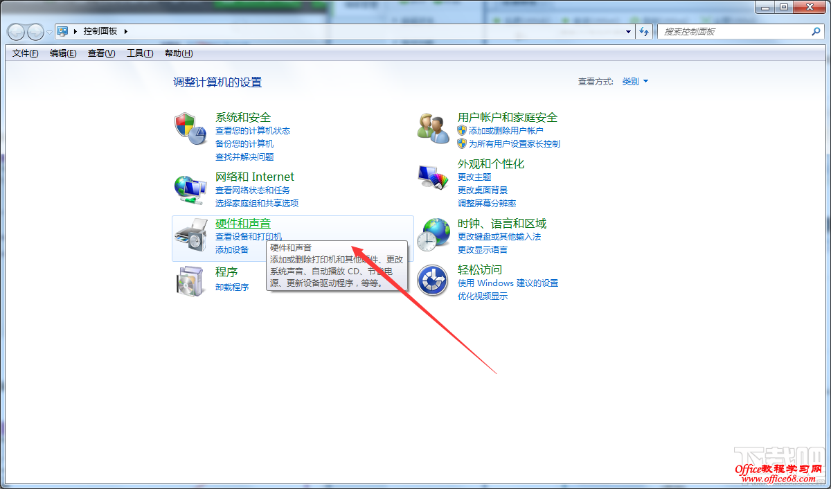Open 用户帐户和家庭安全 heading

coord(508,117)
